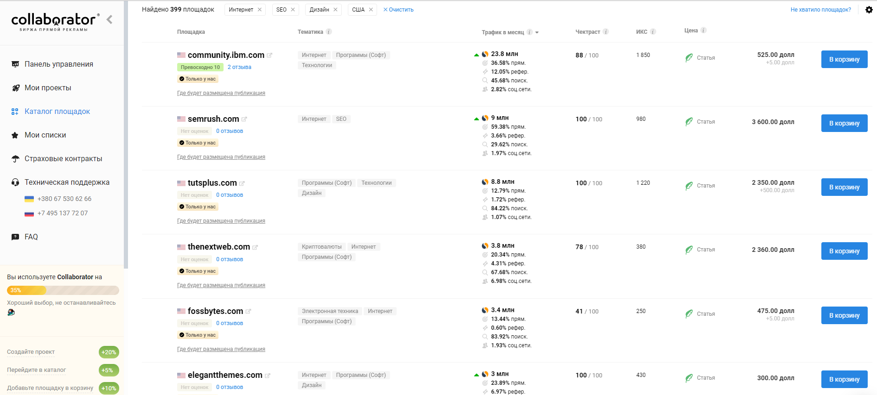Image resolution: width=877 pixels, height=395 pixels.
Task: Expand 'Где будет размещена публикация' for thenextweb.com
Action: (221, 285)
